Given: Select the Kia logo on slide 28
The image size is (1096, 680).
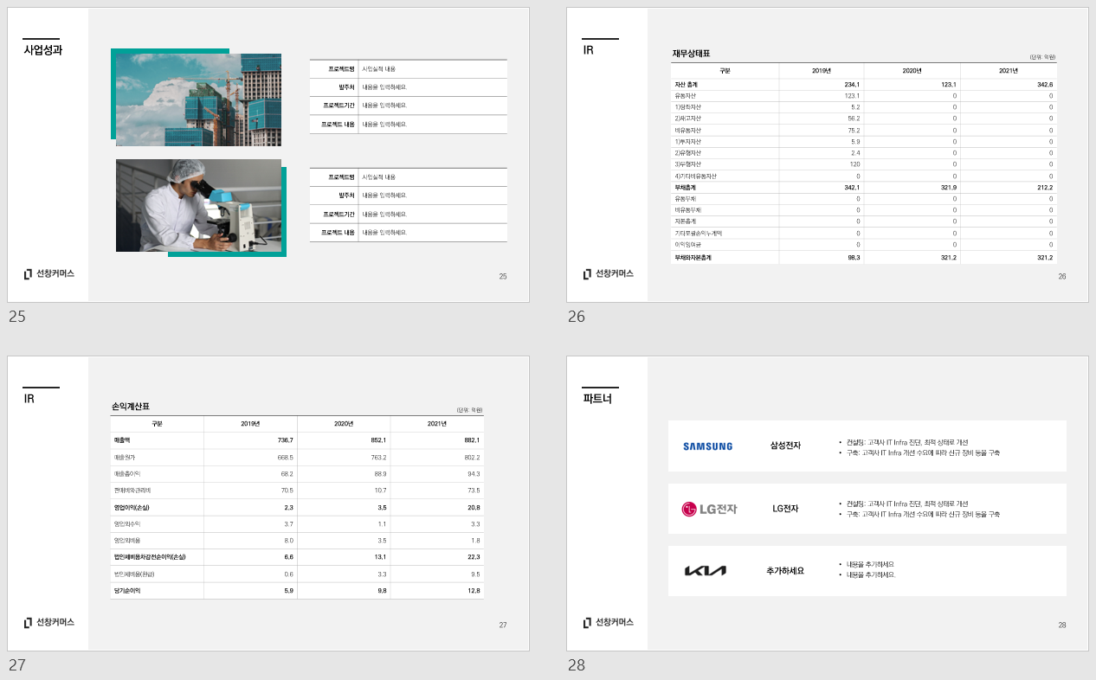Looking at the screenshot, I should 706,571.
